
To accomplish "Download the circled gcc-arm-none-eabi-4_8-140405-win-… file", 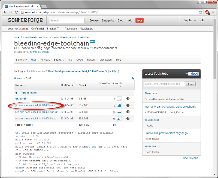I will click(x=36, y=105).
